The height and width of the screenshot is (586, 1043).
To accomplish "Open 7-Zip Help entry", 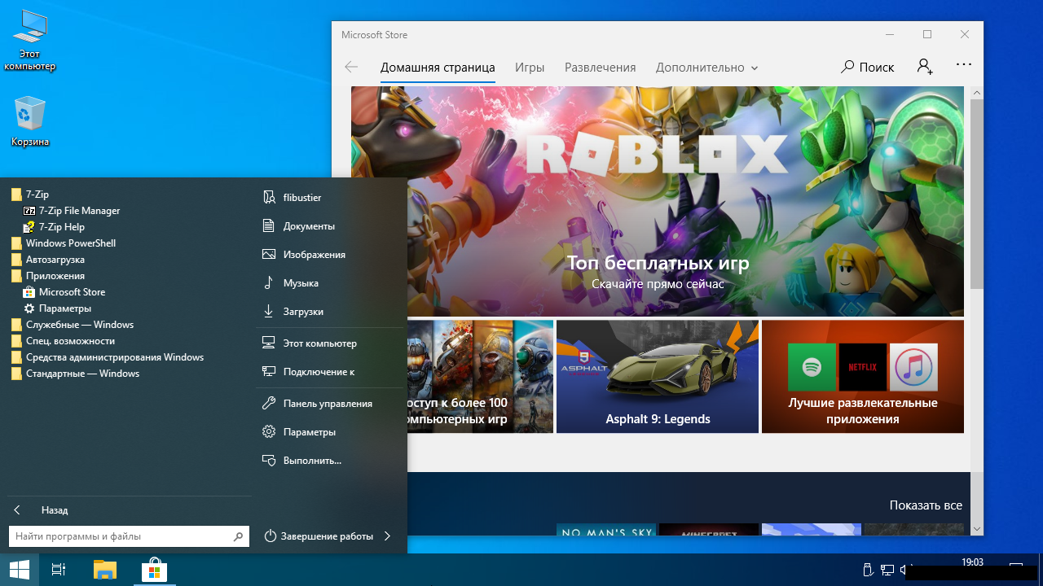I will (x=54, y=227).
